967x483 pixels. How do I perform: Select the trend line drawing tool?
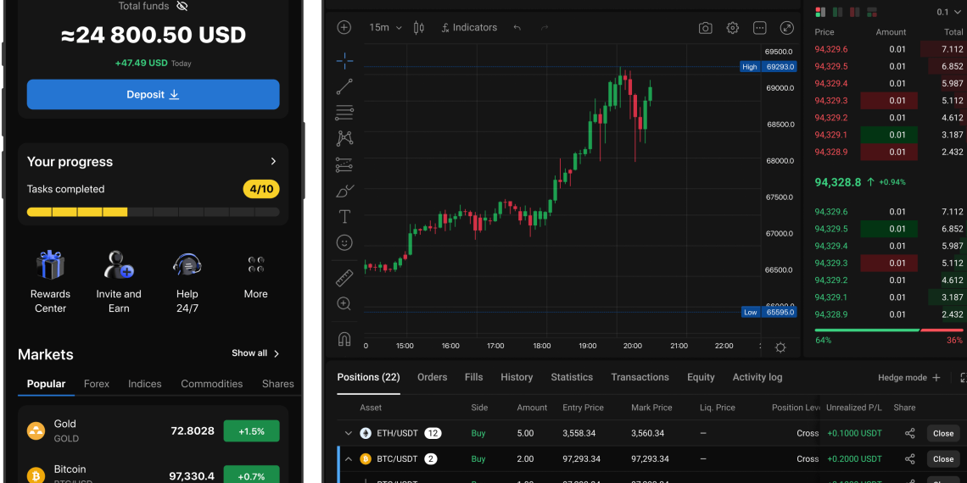[x=344, y=87]
